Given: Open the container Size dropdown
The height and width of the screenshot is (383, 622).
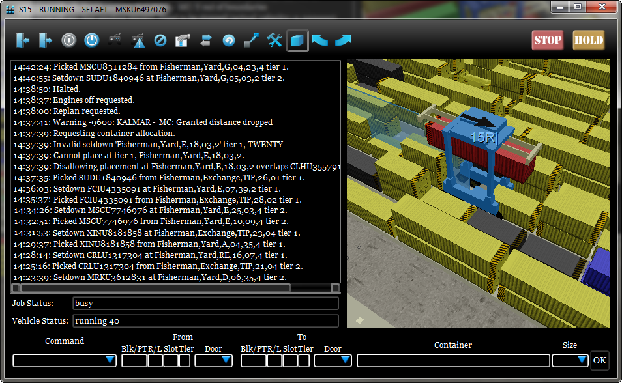Looking at the screenshot, I should coord(570,360).
